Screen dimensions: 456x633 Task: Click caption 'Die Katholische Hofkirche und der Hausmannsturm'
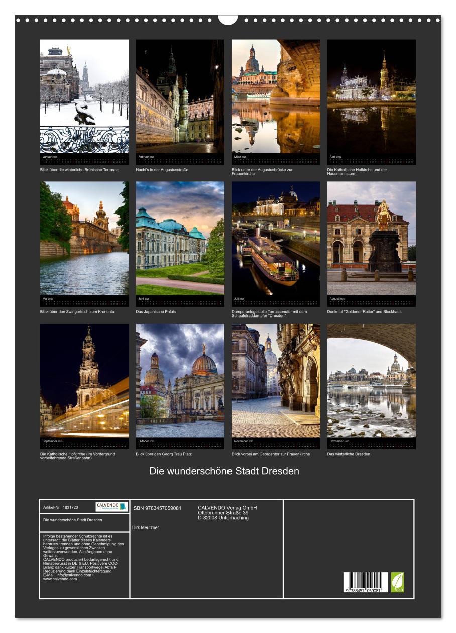pyautogui.click(x=357, y=172)
